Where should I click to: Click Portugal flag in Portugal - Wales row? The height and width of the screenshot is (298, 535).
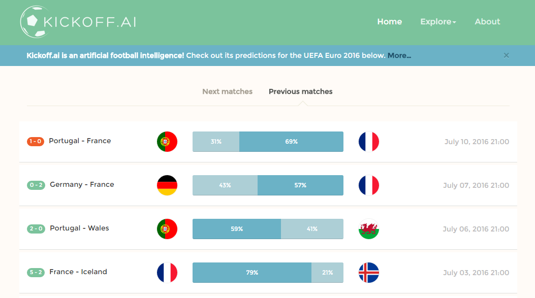pyautogui.click(x=167, y=229)
